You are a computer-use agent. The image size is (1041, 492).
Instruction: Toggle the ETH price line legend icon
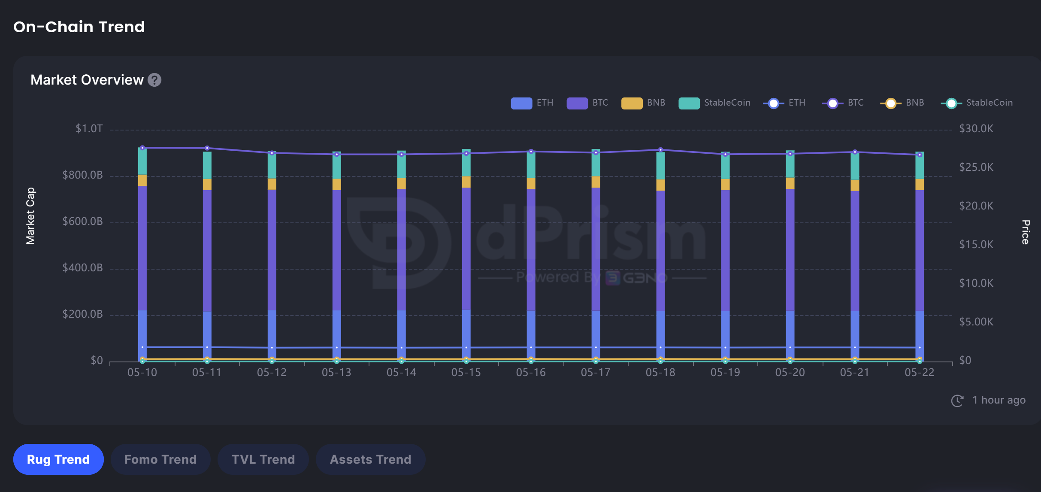(x=773, y=103)
